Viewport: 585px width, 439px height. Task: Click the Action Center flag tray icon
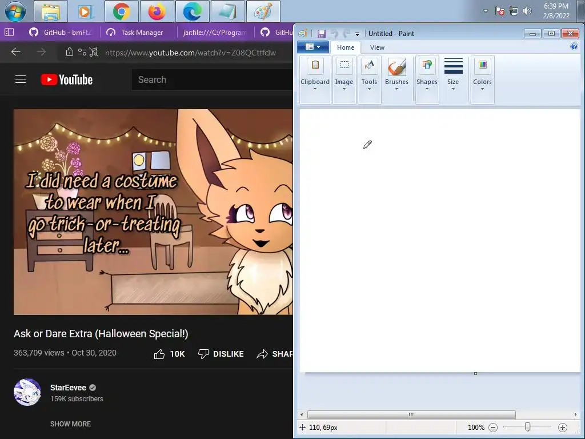tap(499, 11)
